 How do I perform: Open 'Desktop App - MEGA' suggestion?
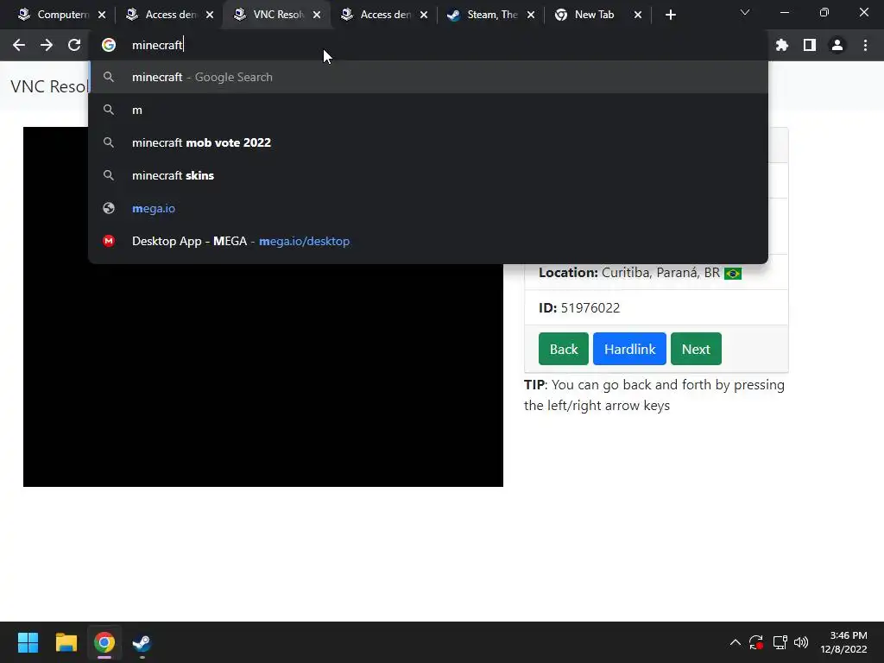[428, 241]
